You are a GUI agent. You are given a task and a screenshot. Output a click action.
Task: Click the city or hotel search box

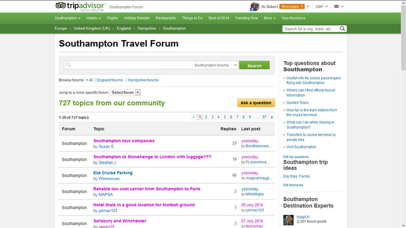[x=311, y=29]
